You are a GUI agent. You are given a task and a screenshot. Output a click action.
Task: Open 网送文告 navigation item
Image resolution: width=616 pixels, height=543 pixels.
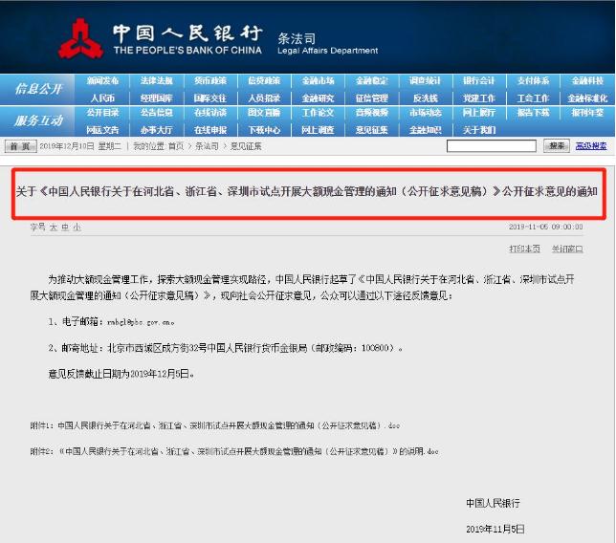click(102, 130)
